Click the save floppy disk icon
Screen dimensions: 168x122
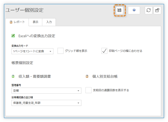119,10
